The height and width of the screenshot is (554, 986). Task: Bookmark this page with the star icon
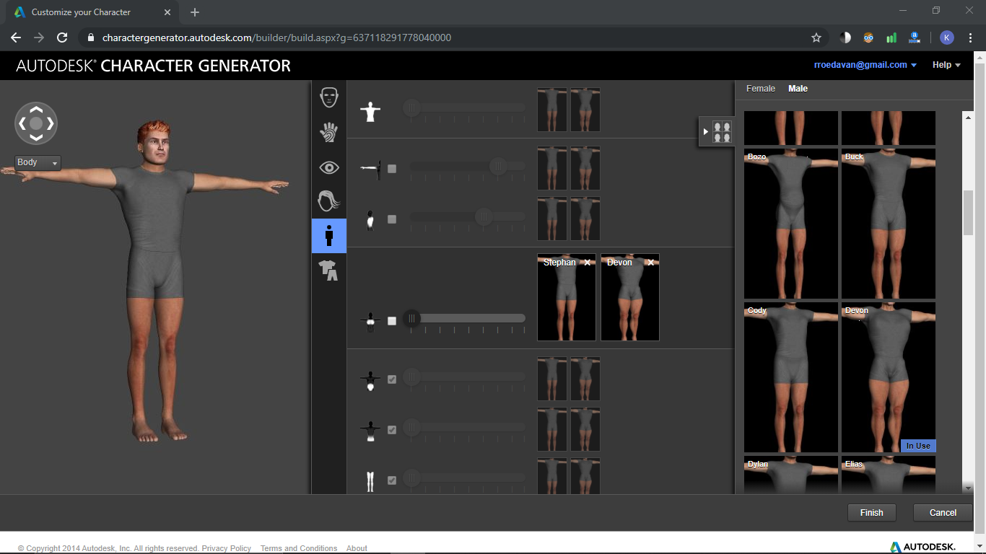tap(816, 38)
